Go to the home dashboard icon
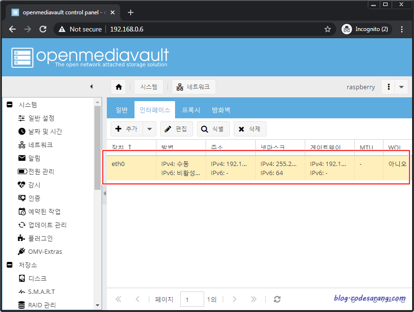This screenshot has height=312, width=414. tap(119, 87)
